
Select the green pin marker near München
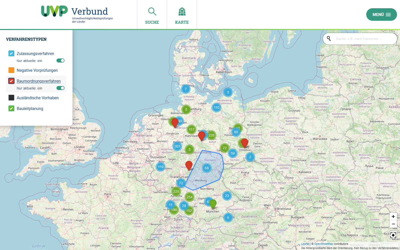point(213,204)
